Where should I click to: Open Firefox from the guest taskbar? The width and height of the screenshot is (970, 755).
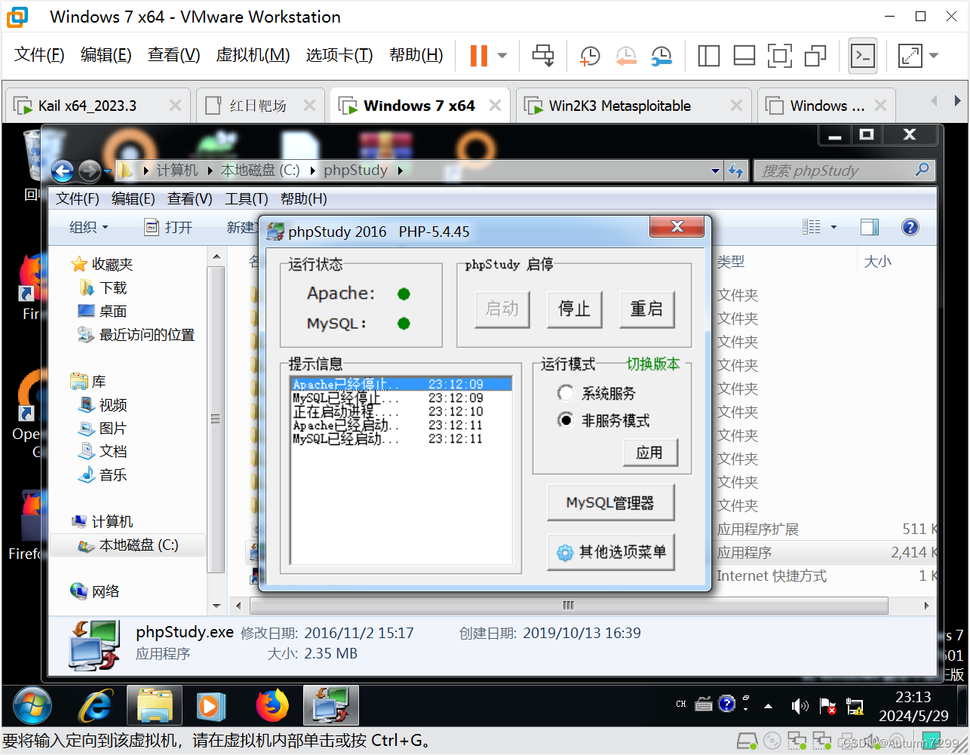272,706
